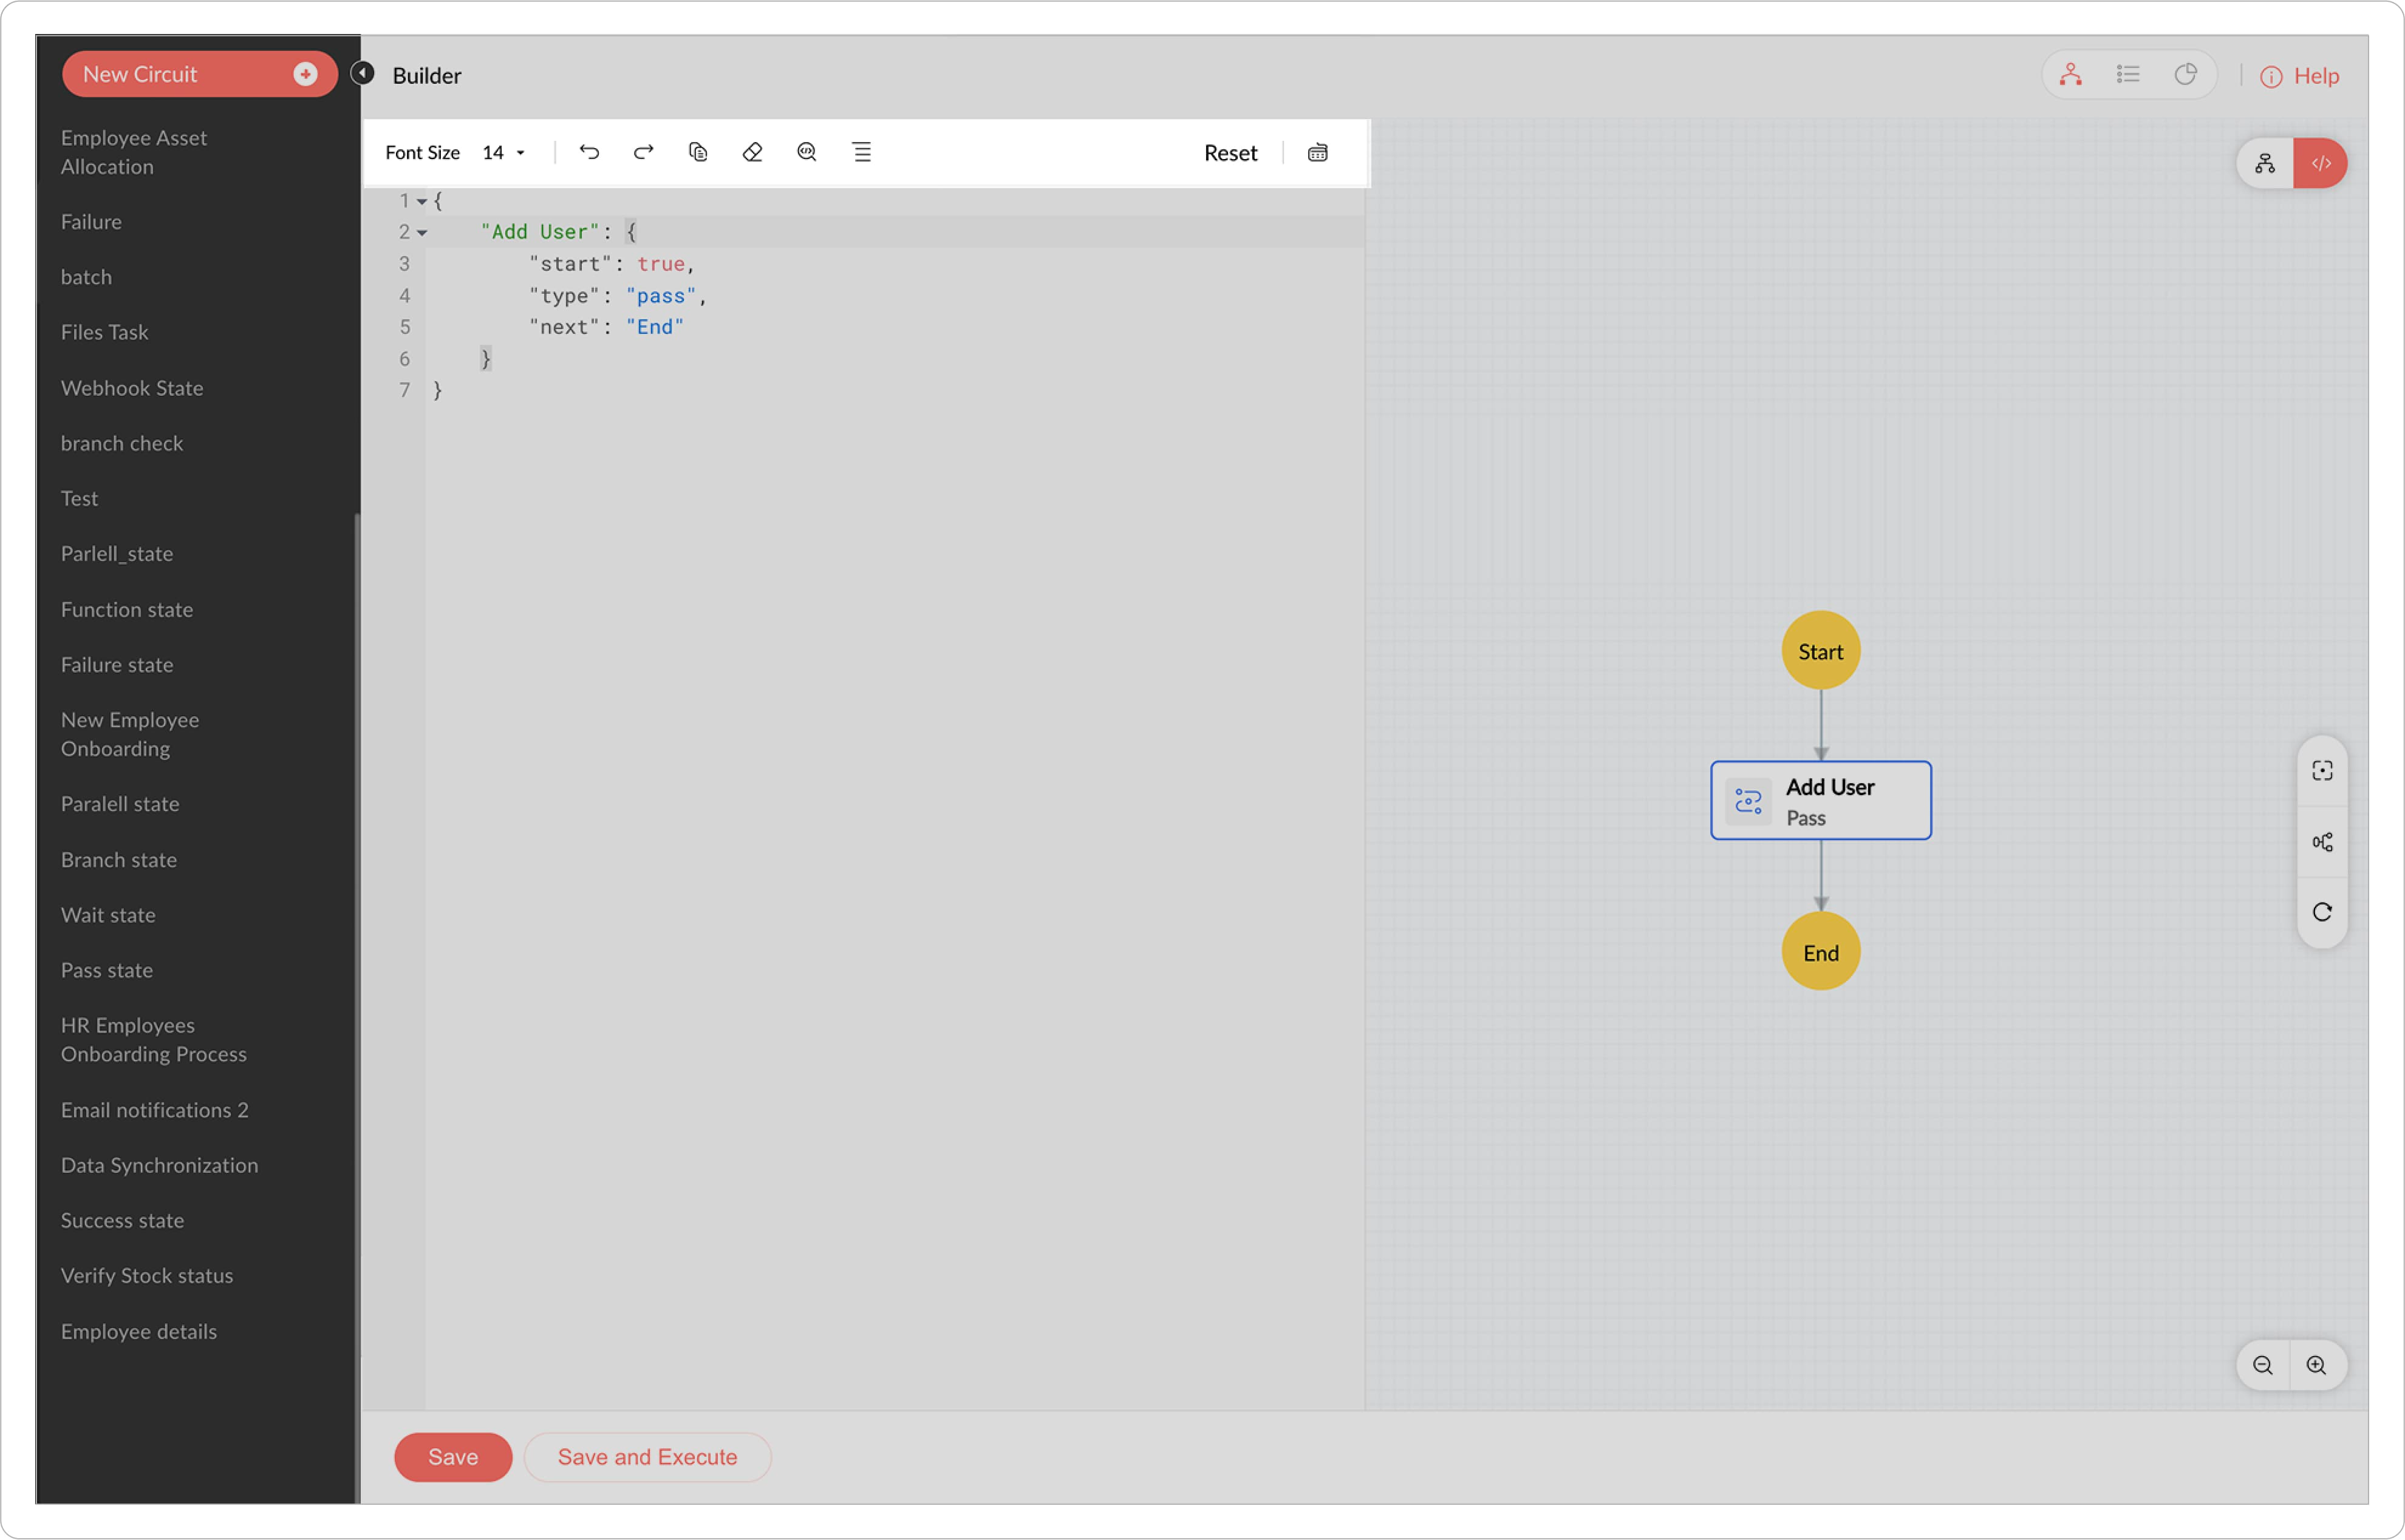Open the Pass state circuit

tap(107, 970)
